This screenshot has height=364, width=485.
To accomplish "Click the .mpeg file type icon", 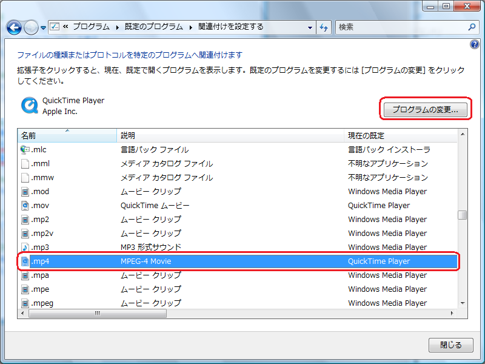I will point(25,303).
